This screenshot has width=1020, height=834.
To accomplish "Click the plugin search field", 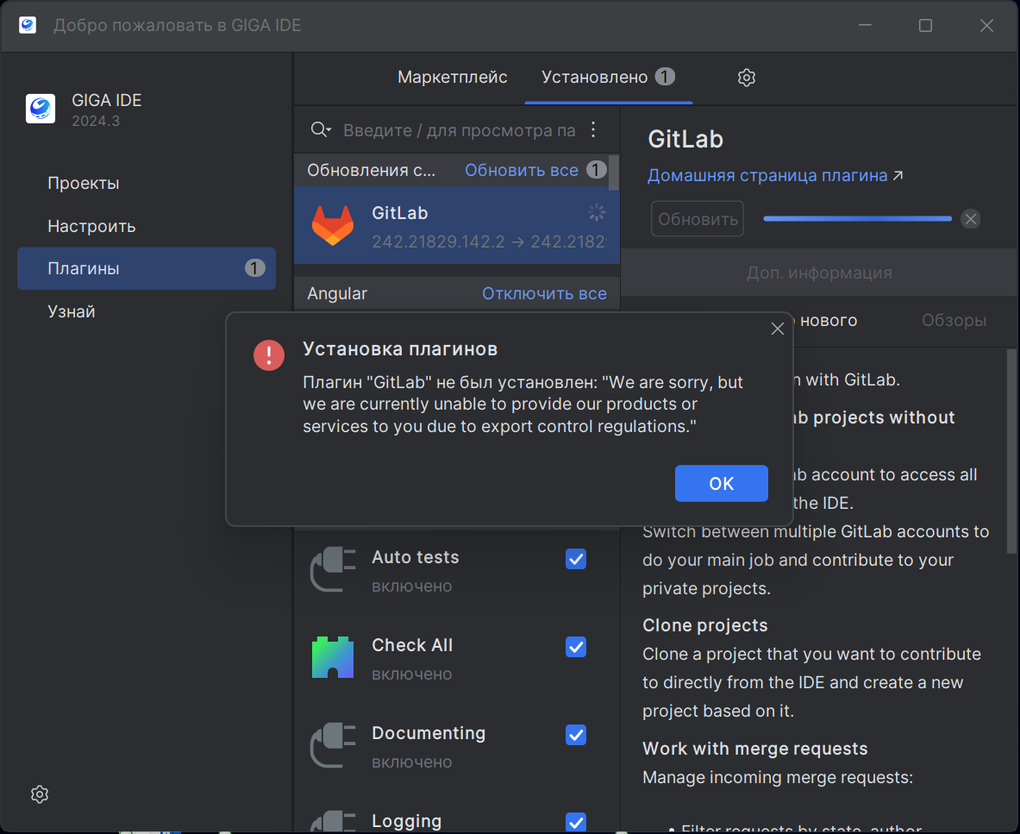I will tap(460, 130).
